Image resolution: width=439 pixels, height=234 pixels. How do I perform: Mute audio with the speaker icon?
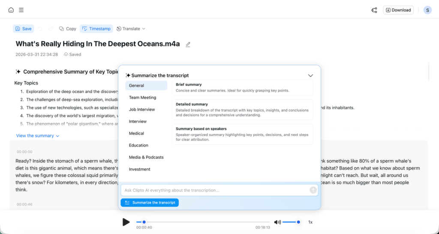click(277, 222)
